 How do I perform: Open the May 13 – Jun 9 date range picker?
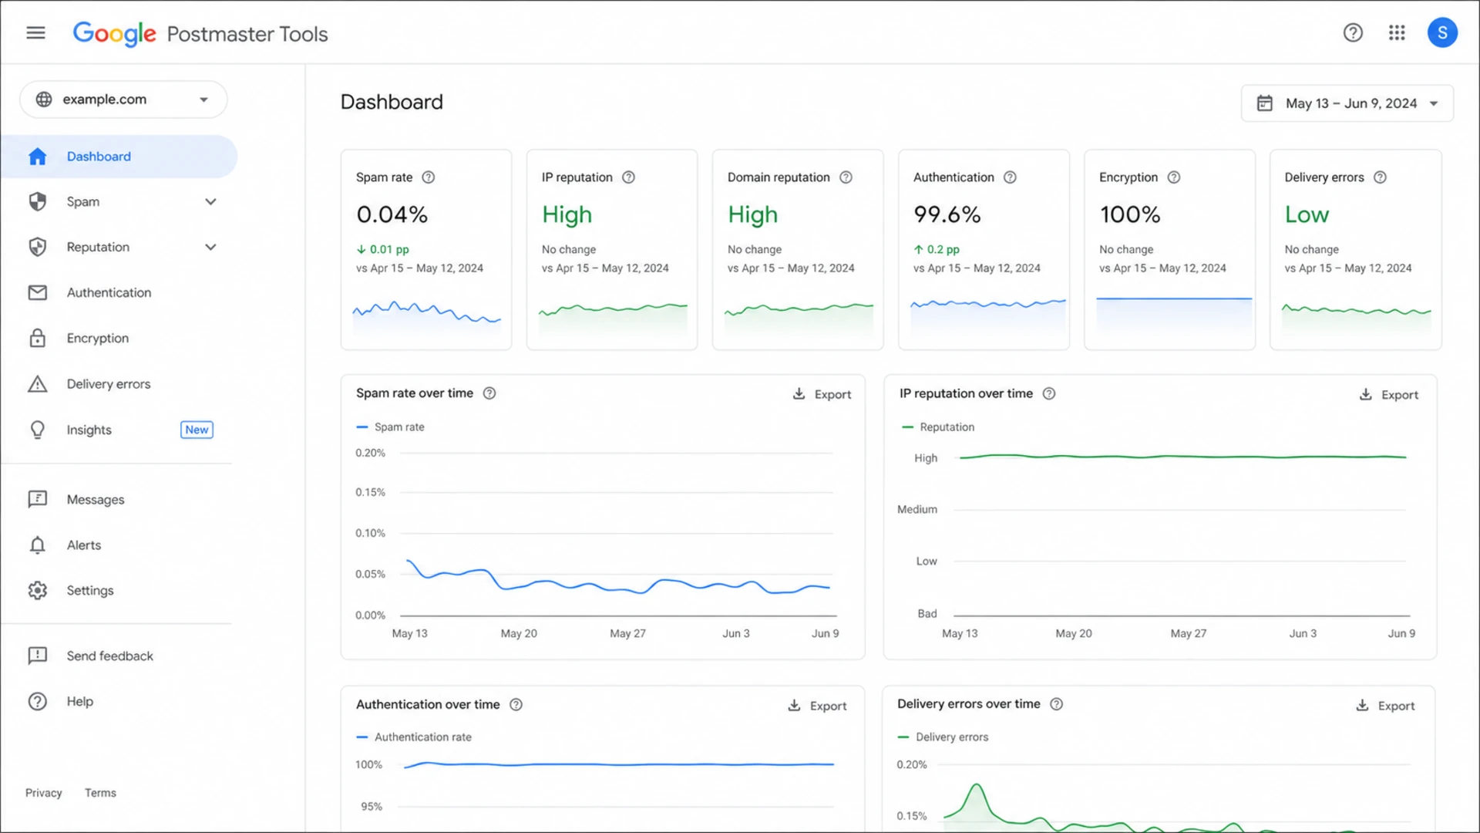click(1347, 103)
